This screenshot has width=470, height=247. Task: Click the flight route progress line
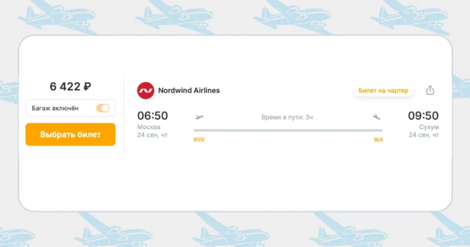click(288, 130)
